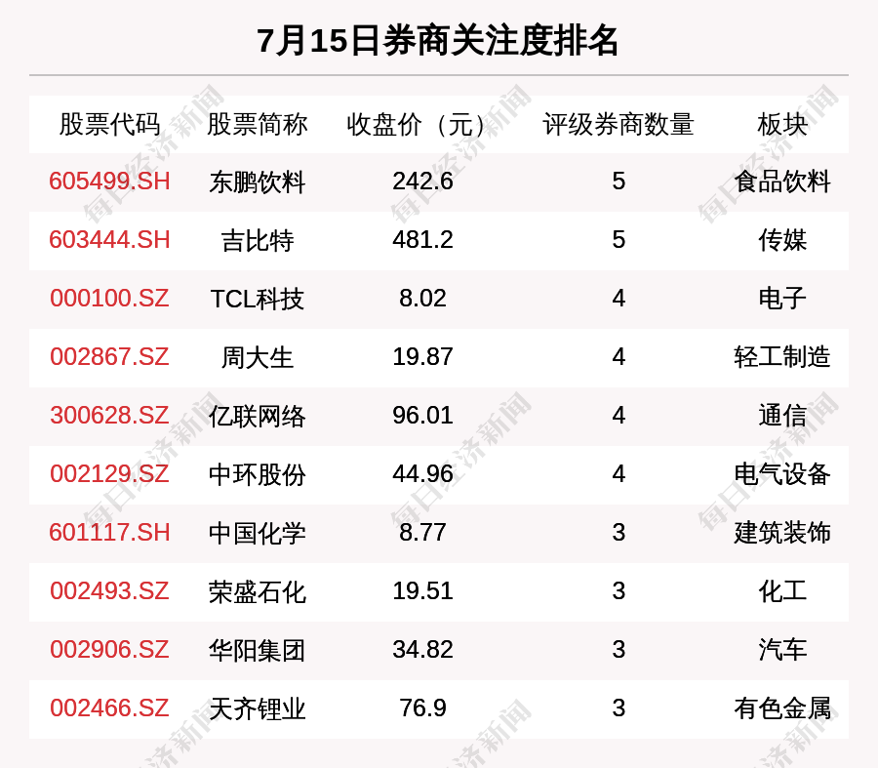Click broker count 3 in 天齐锂业 row
Image resolution: width=878 pixels, height=768 pixels.
point(619,708)
